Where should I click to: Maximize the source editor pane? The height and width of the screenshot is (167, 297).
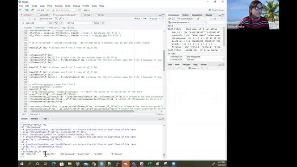[x=163, y=15]
